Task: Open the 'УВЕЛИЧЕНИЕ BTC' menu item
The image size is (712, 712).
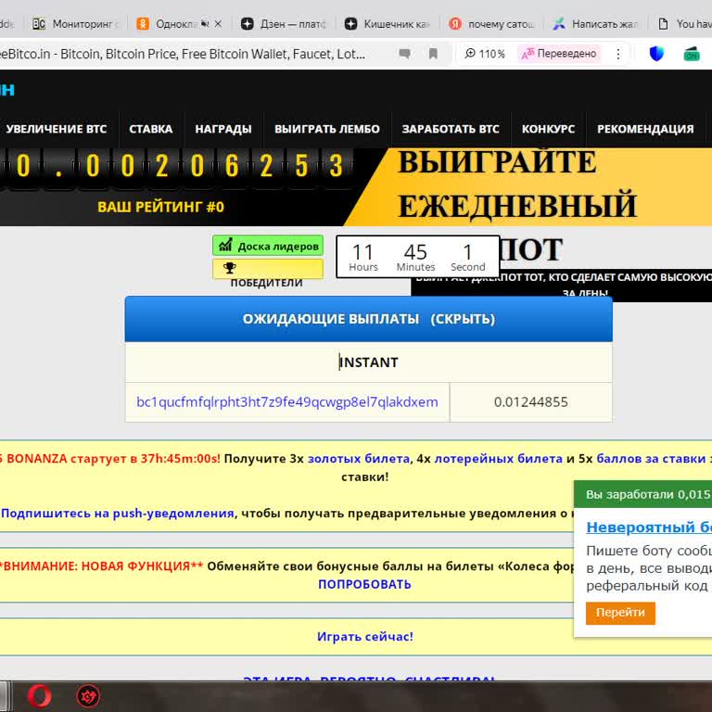Action: (56, 129)
